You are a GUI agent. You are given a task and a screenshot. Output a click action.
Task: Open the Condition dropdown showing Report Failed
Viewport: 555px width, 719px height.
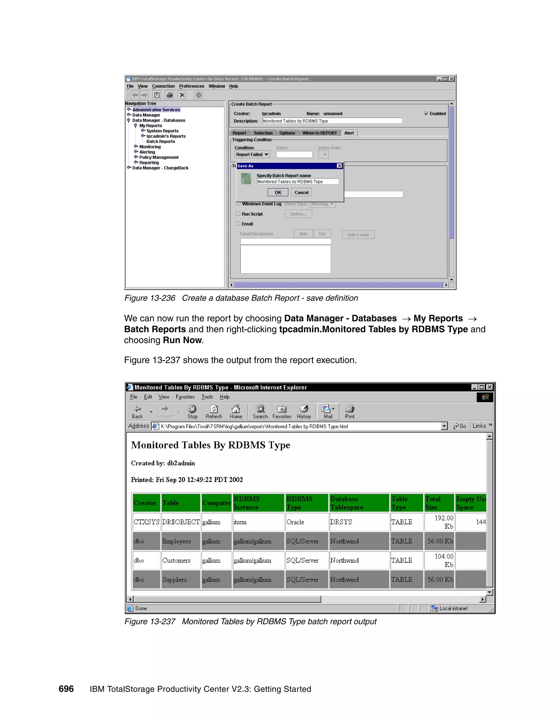[252, 154]
